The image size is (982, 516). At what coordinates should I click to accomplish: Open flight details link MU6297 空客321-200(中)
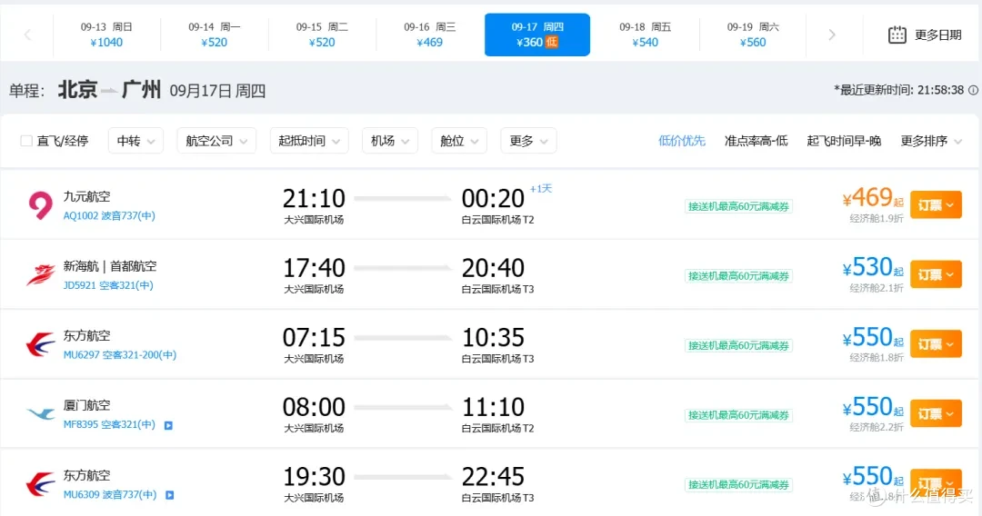click(x=120, y=354)
